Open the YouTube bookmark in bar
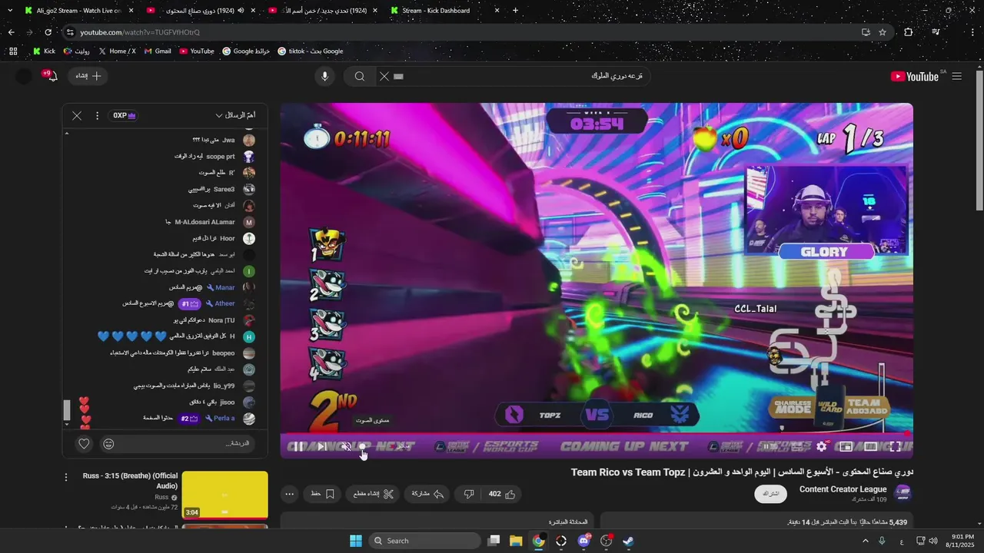 pyautogui.click(x=197, y=51)
